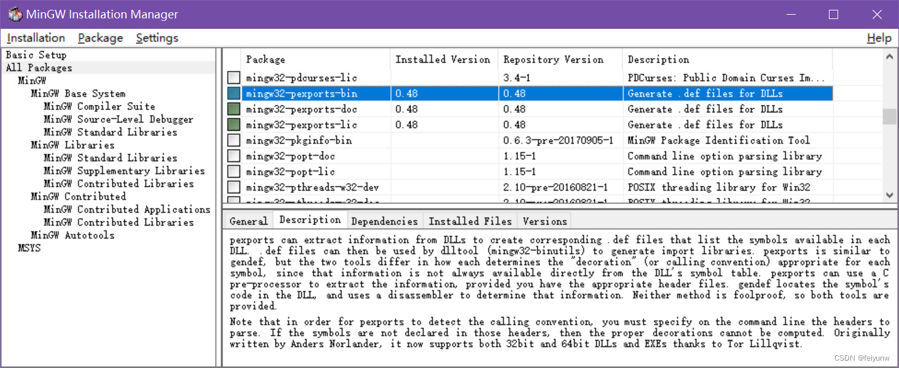Select the mingw32-popt-lic package name
Viewport: 899px width, 368px height.
pyautogui.click(x=290, y=172)
